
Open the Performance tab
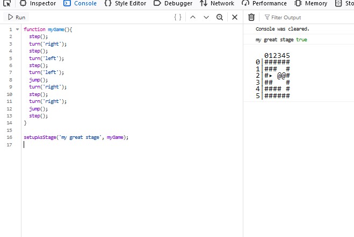click(264, 3)
